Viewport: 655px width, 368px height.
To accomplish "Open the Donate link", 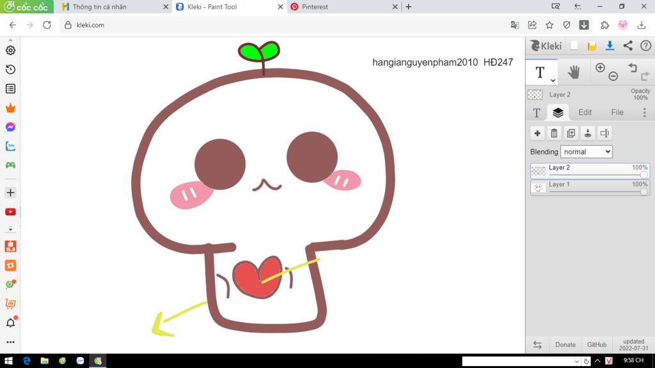I will [565, 345].
